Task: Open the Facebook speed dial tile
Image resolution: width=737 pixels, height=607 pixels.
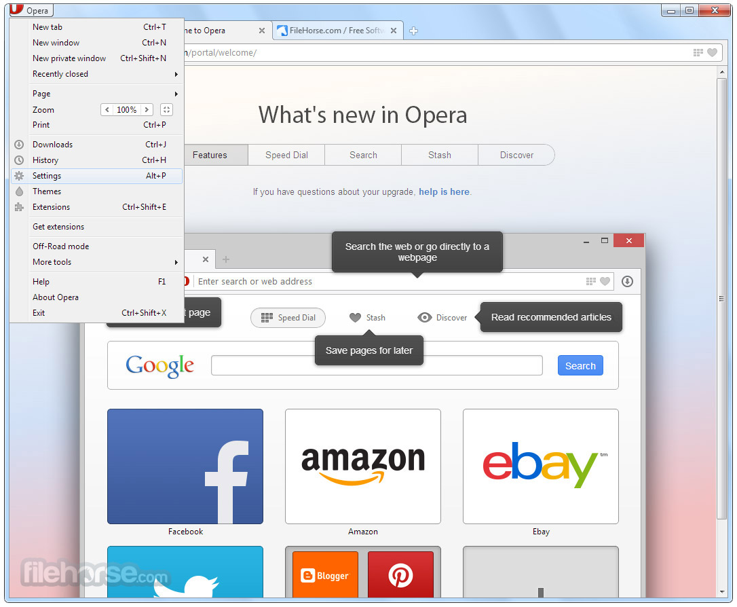Action: (x=185, y=466)
